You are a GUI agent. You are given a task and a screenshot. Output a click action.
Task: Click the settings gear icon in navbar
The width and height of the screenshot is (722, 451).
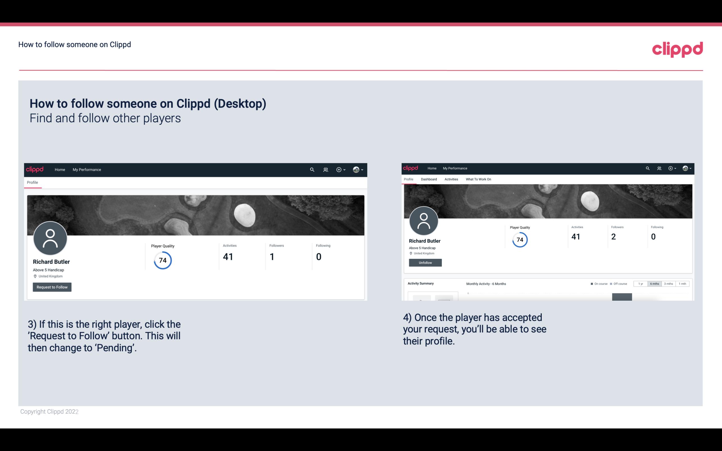coord(339,169)
